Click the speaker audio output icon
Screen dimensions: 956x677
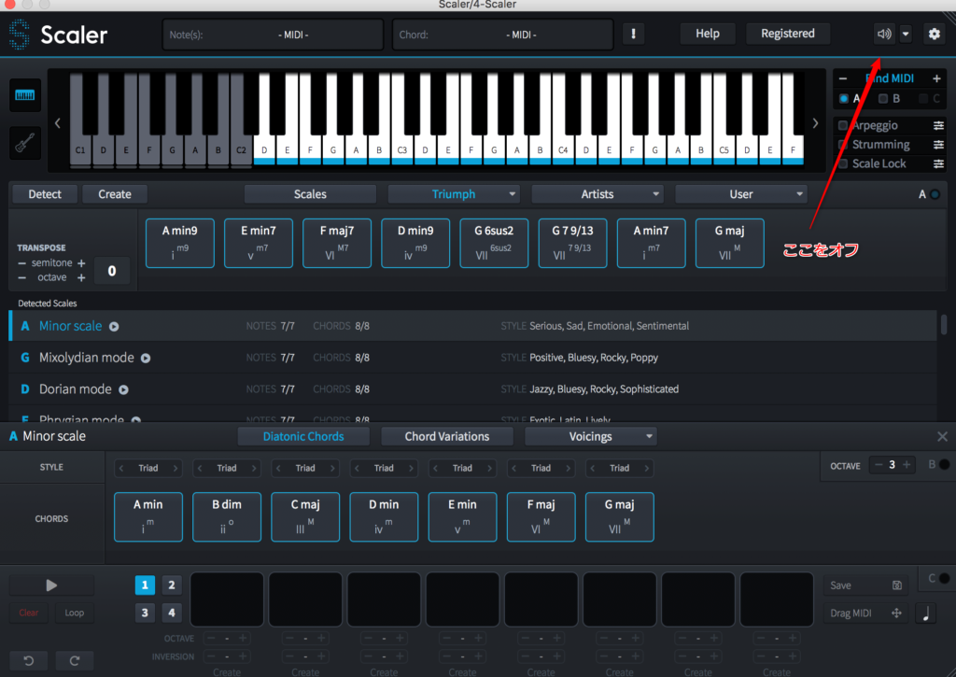884,34
